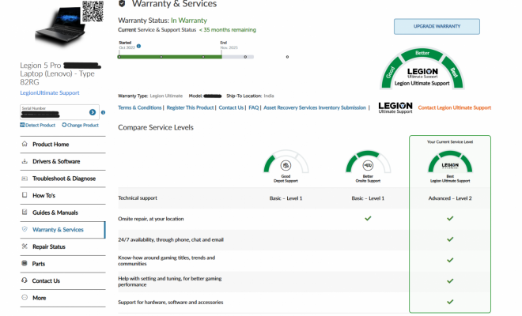The width and height of the screenshot is (522, 316).
Task: Go to Troubleshoot & Diagnose
Action: pos(62,179)
